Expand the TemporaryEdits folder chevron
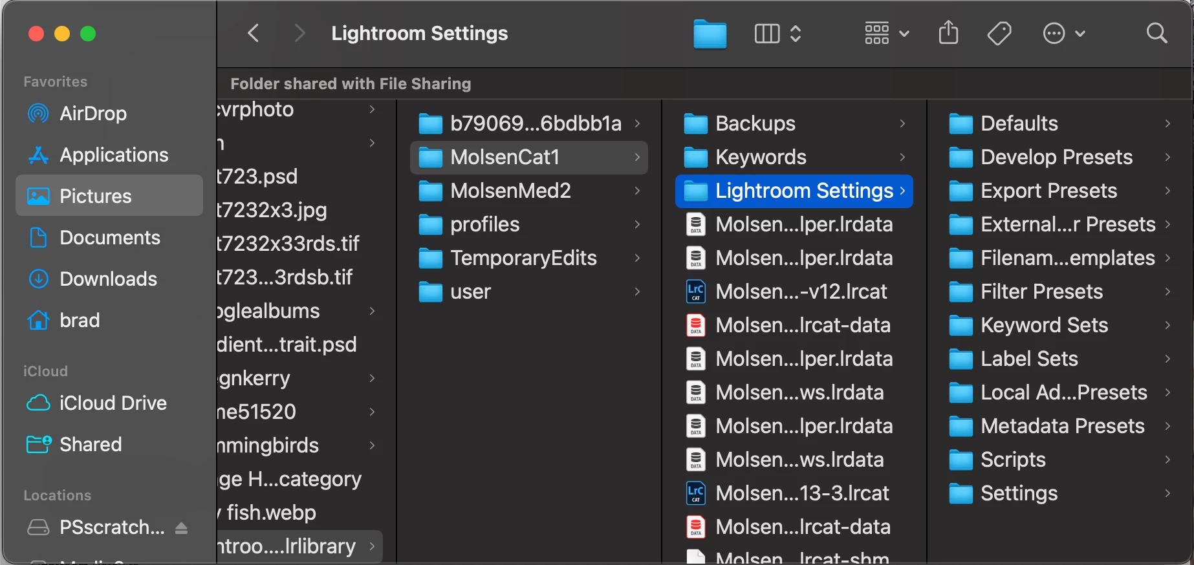 pyautogui.click(x=637, y=258)
